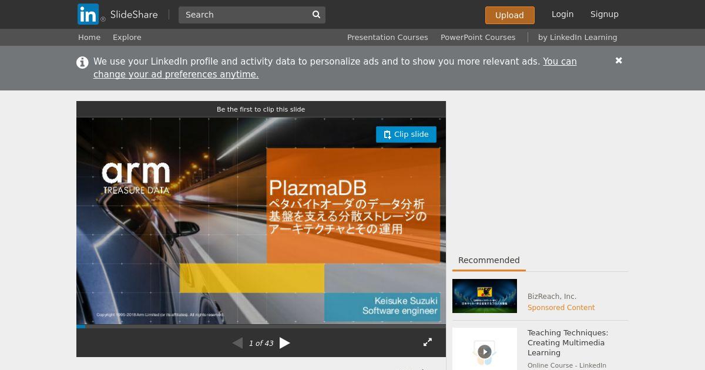705x370 pixels.
Task: Clip the current slide
Action: (406, 134)
